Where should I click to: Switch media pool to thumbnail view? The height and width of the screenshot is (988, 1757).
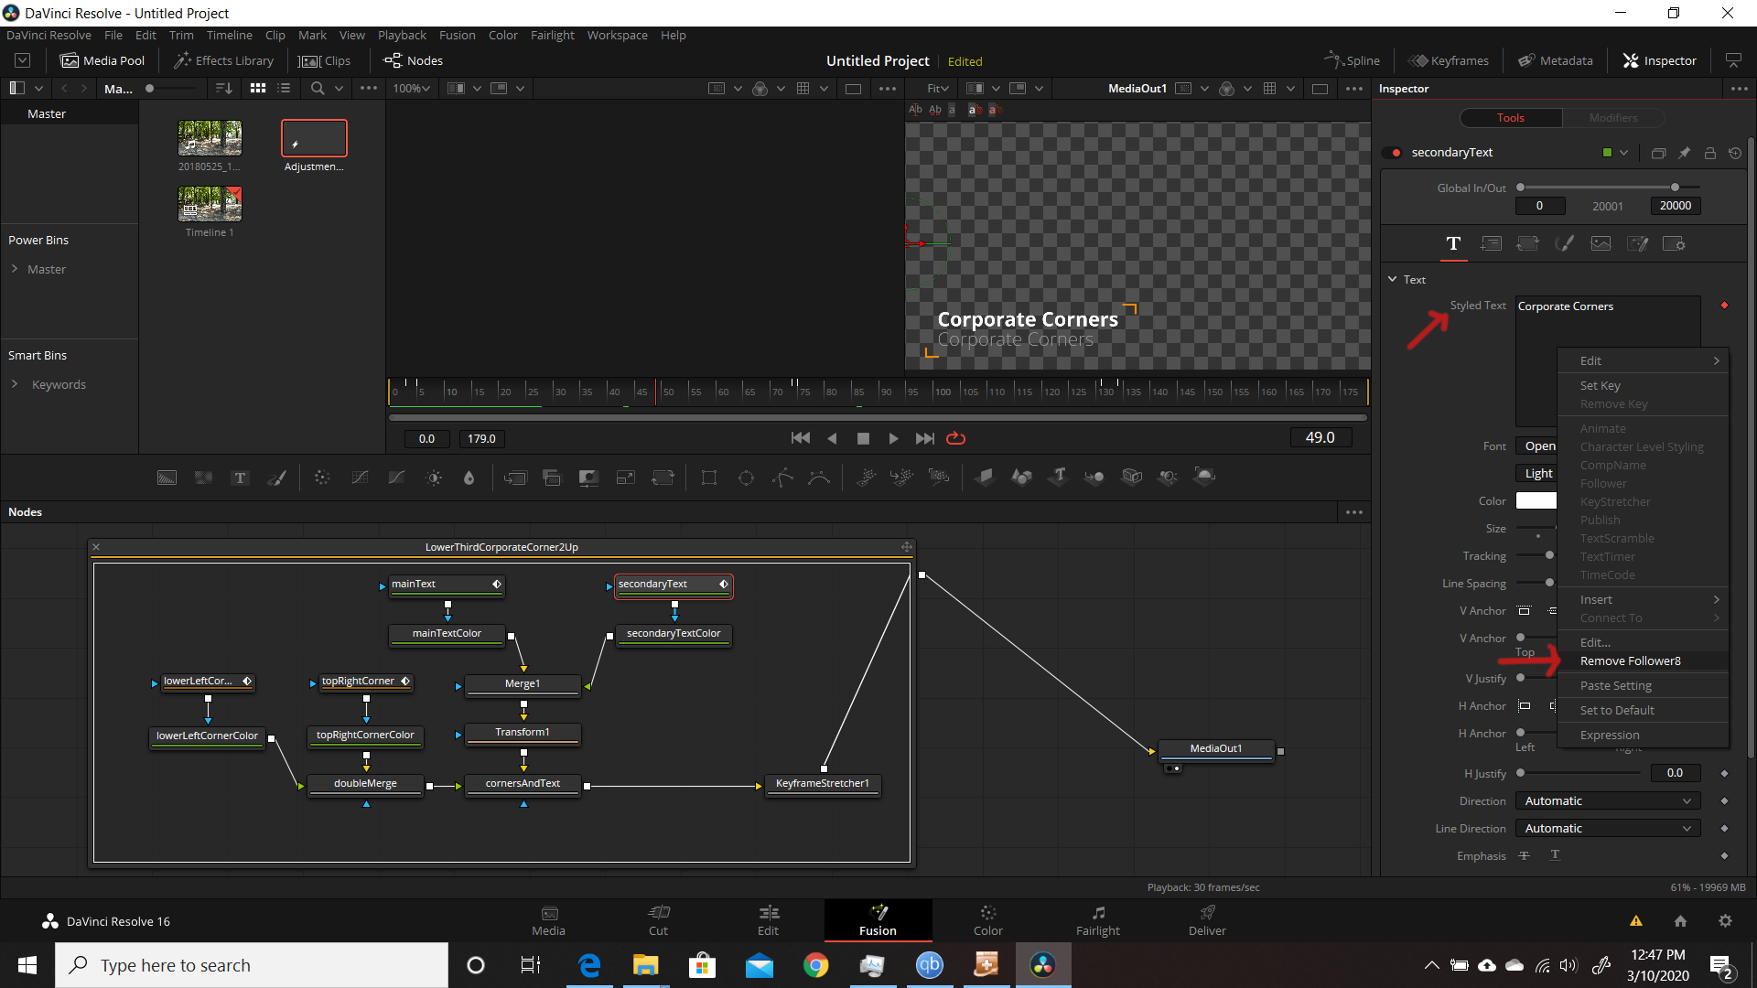click(258, 88)
